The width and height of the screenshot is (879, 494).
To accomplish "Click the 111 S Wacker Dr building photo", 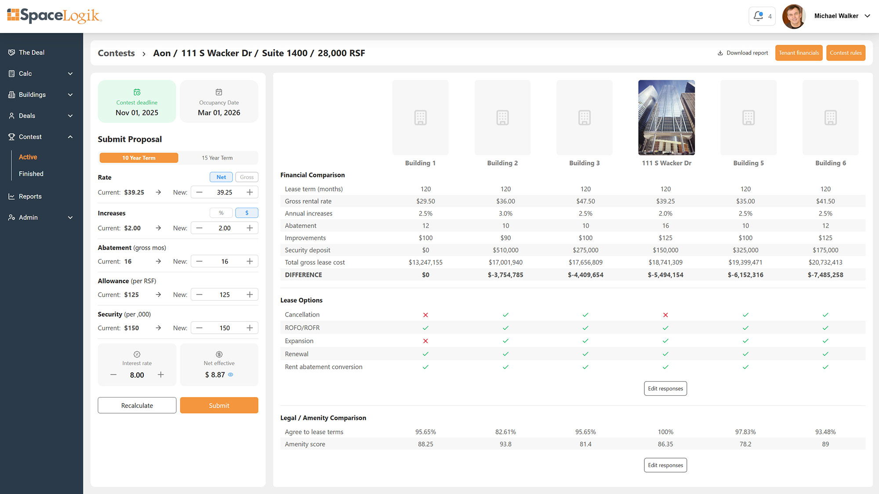I will pyautogui.click(x=666, y=117).
